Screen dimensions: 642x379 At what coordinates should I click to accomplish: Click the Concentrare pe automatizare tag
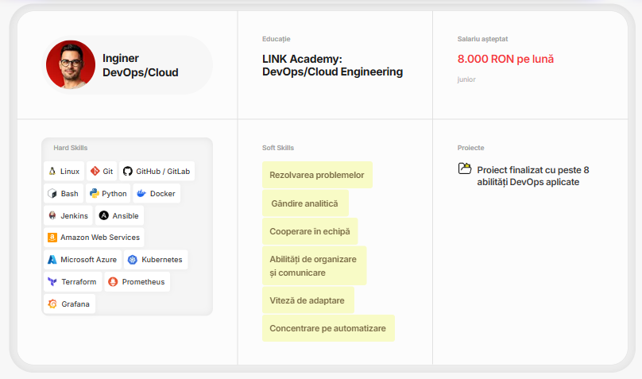tap(328, 328)
